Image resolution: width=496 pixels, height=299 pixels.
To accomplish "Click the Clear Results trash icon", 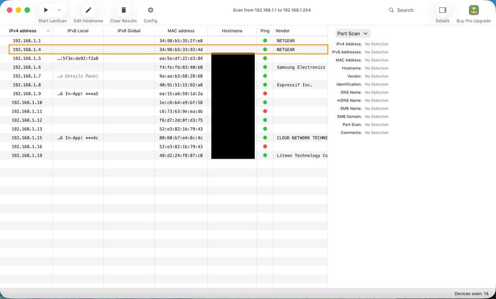I will tap(123, 10).
